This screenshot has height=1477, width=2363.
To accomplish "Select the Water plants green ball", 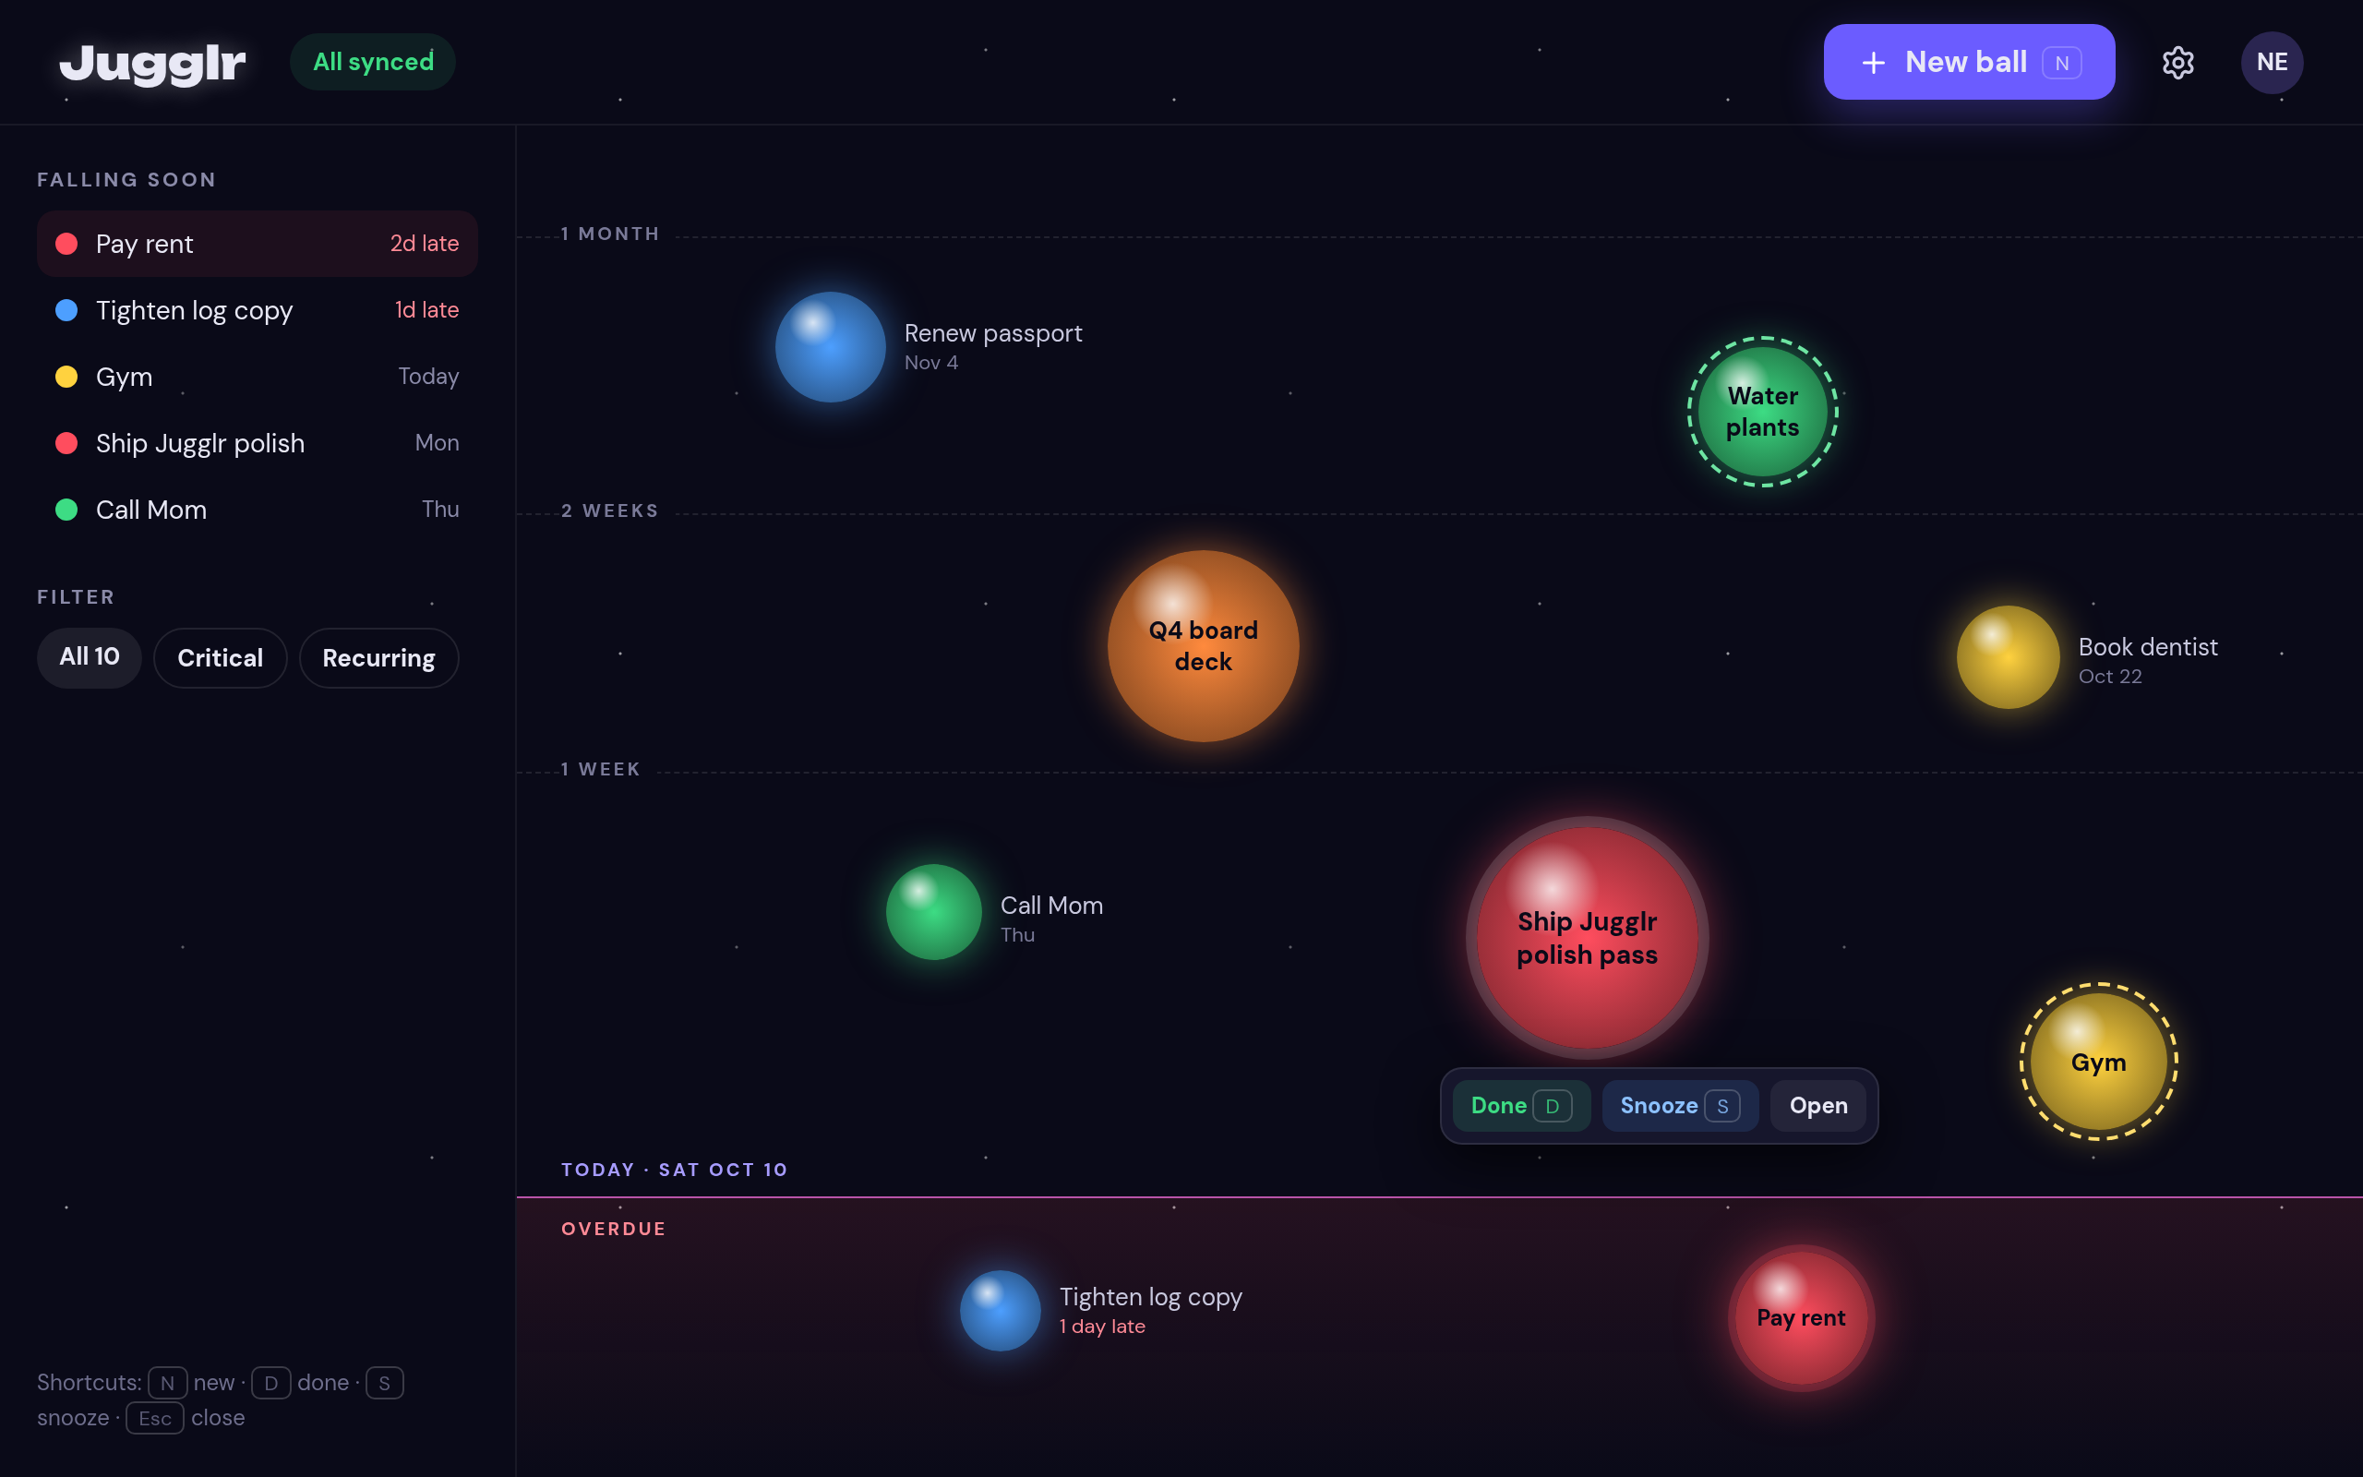I will [1762, 412].
